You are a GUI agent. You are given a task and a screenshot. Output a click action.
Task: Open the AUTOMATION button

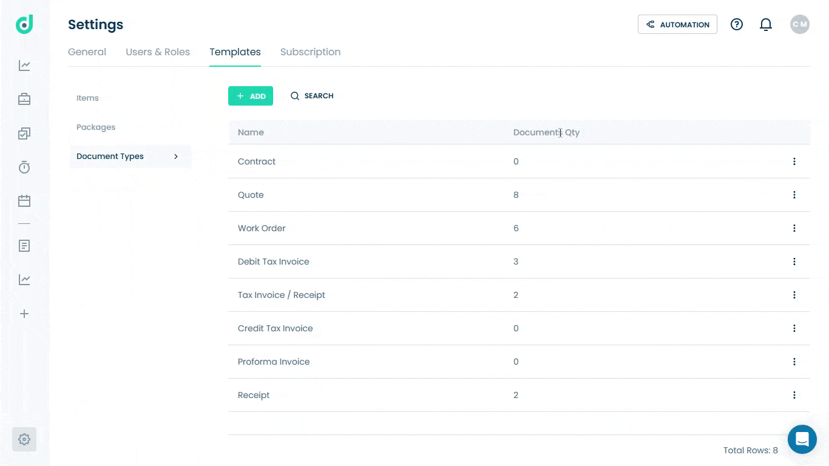coord(677,24)
